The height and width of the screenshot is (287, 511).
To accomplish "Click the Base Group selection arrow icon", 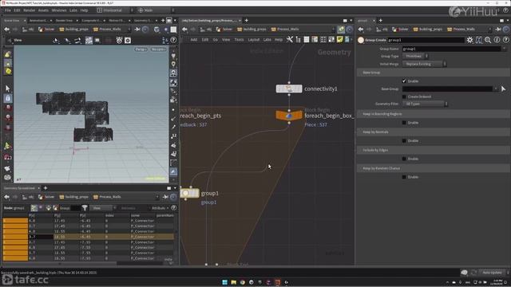I will [x=503, y=88].
